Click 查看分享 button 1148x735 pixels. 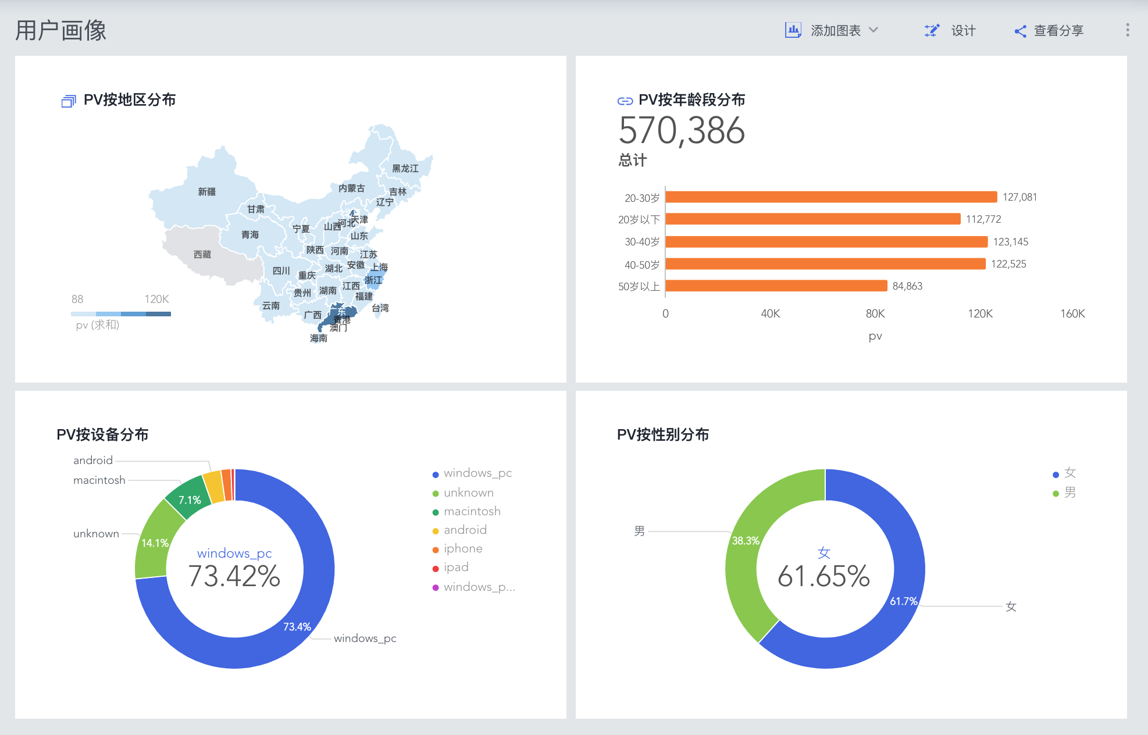click(1058, 31)
